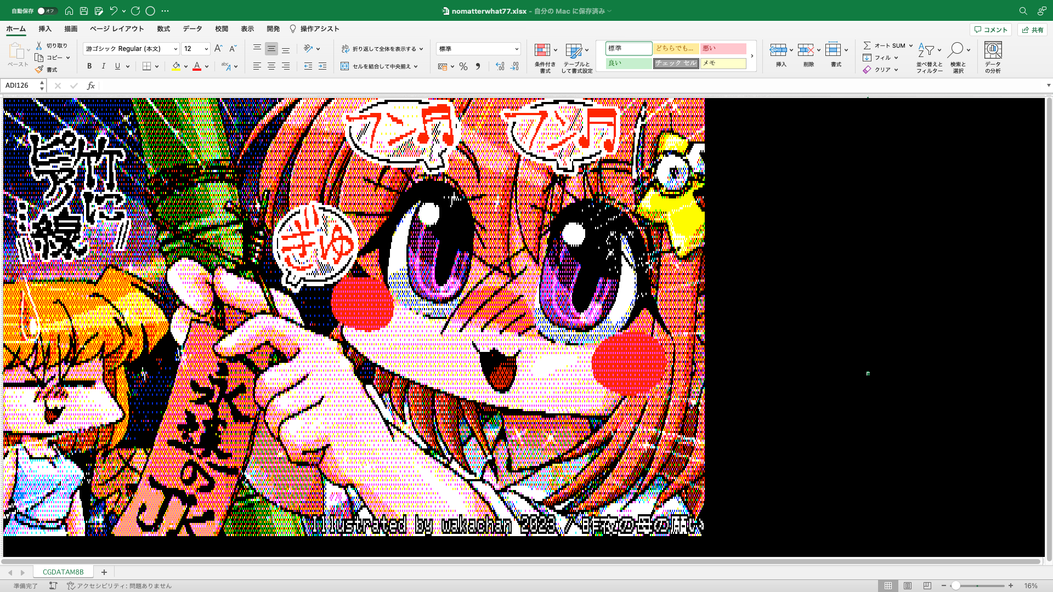Align text left

click(257, 66)
